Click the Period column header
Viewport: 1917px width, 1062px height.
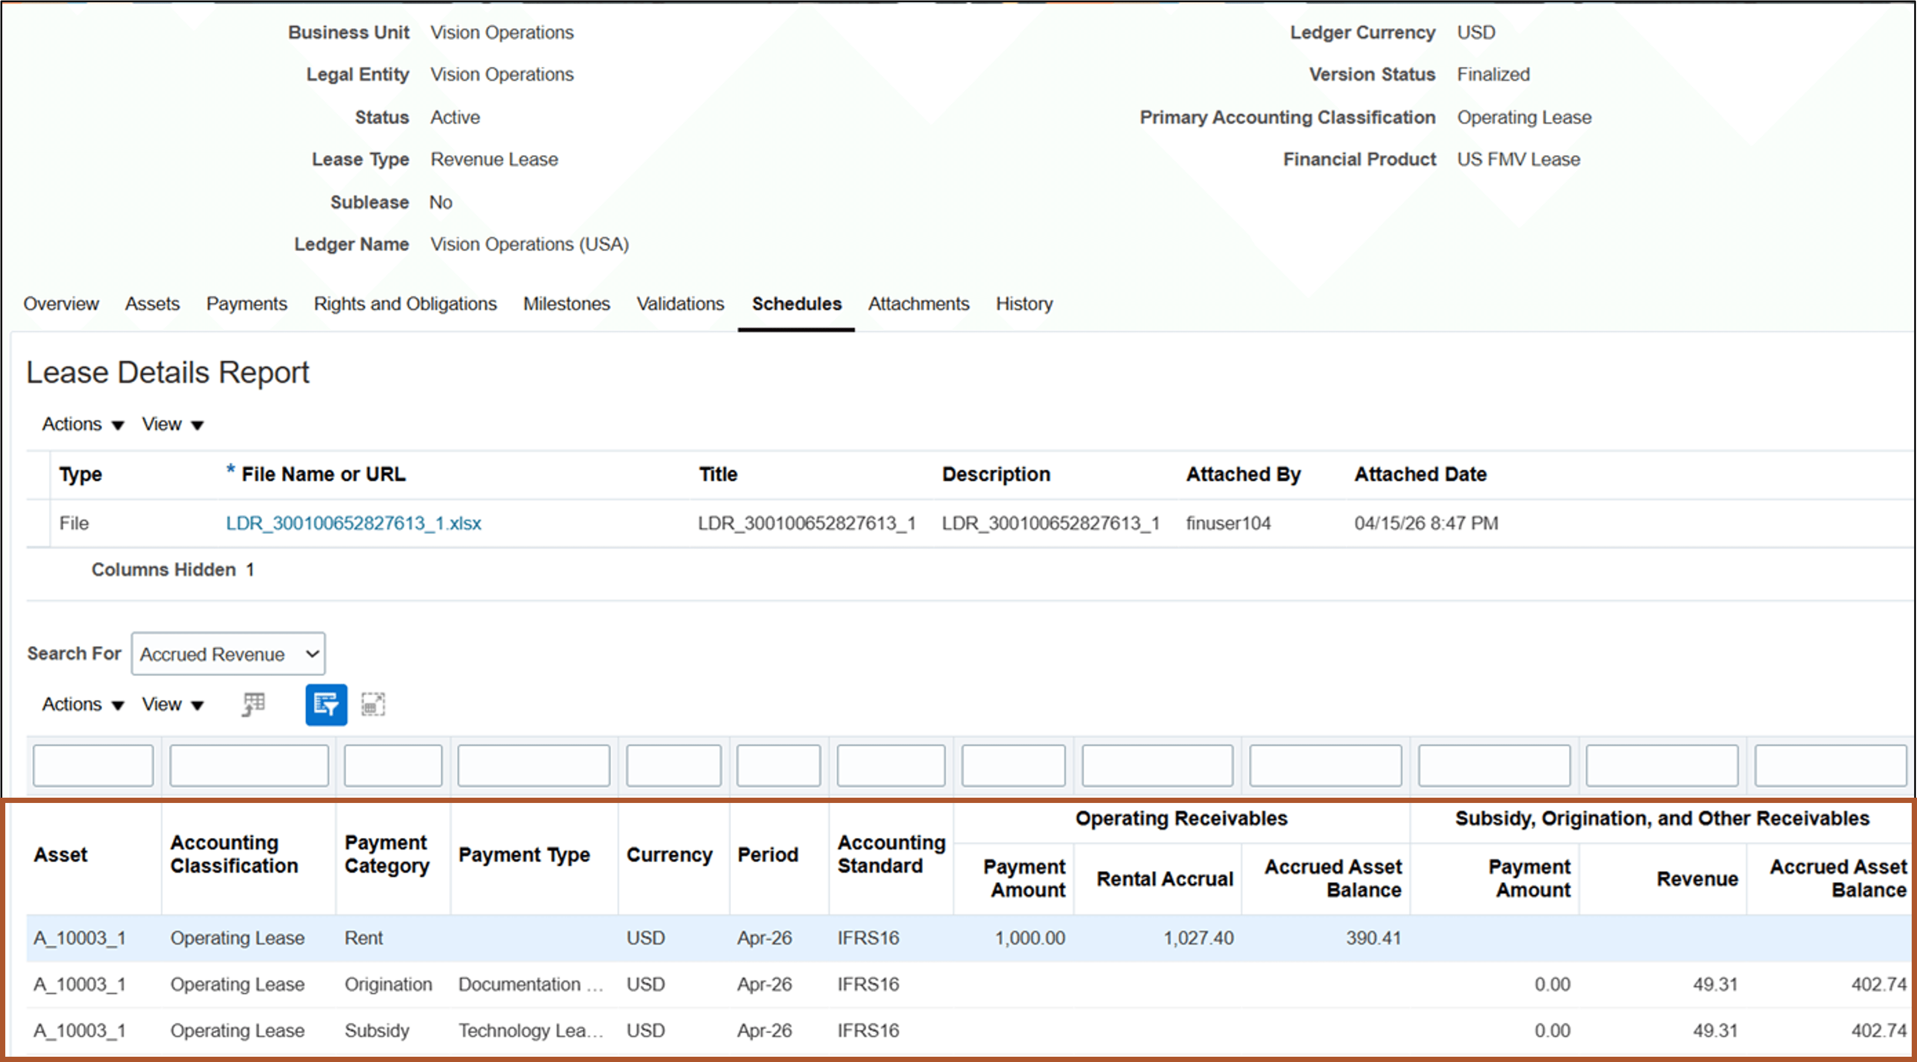[x=767, y=855]
